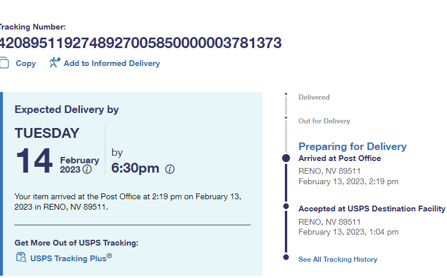Click the copy icon beside the tracking number
This screenshot has height=278, width=447.
coord(4,63)
